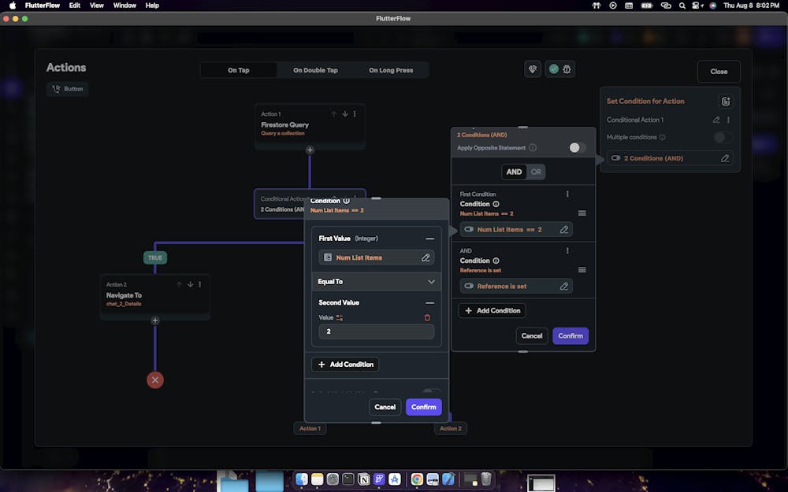Open the Window menu

[125, 6]
